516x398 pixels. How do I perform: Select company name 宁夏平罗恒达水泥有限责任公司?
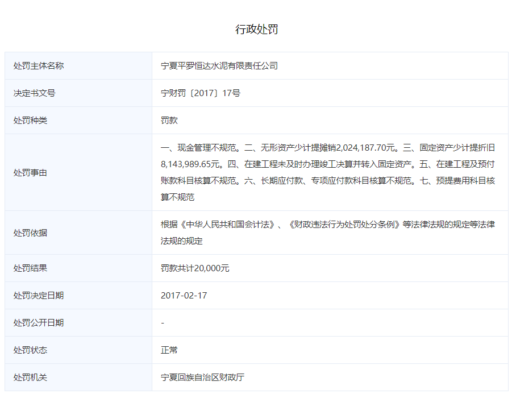(x=219, y=66)
